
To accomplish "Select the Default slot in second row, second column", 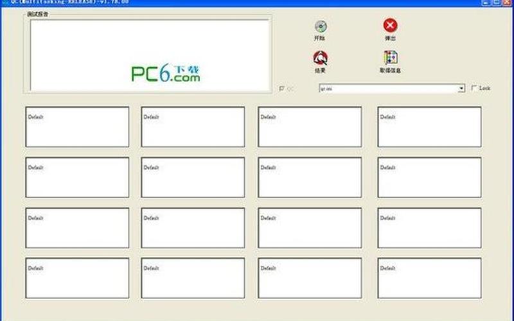I will click(x=193, y=177).
